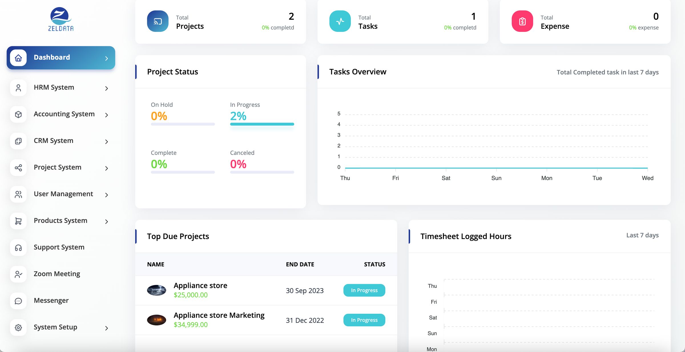This screenshot has width=685, height=352.
Task: Click the Zoom Meeting icon
Action: point(18,274)
